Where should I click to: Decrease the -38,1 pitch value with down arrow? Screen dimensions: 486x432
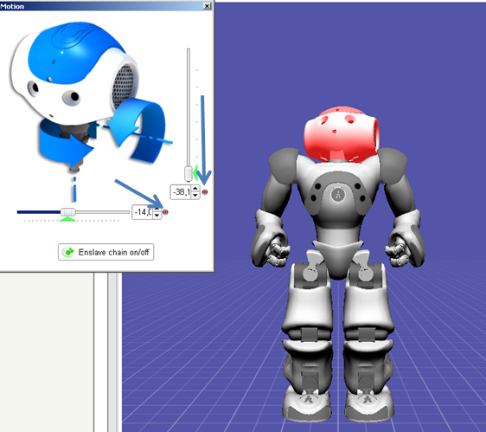pyautogui.click(x=195, y=195)
